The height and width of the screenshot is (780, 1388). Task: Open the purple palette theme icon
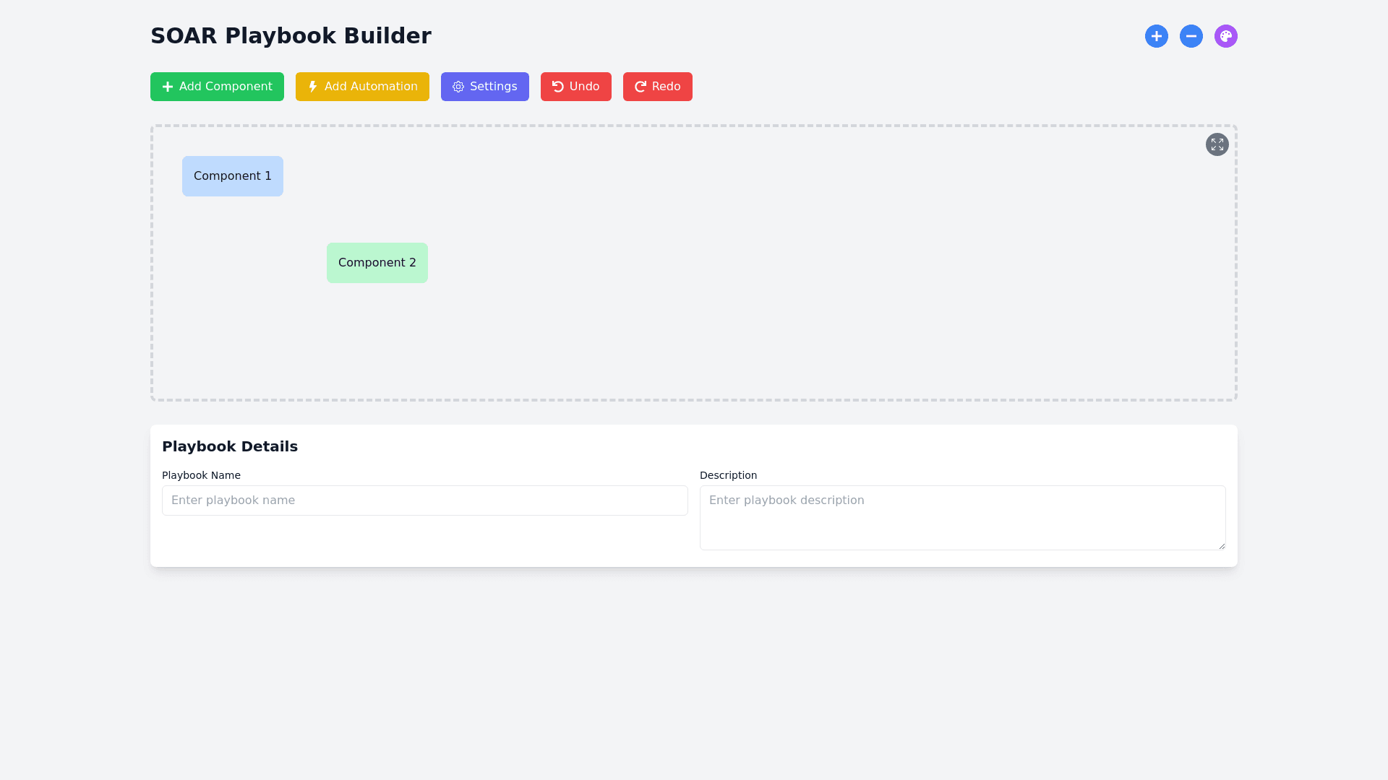coord(1226,36)
